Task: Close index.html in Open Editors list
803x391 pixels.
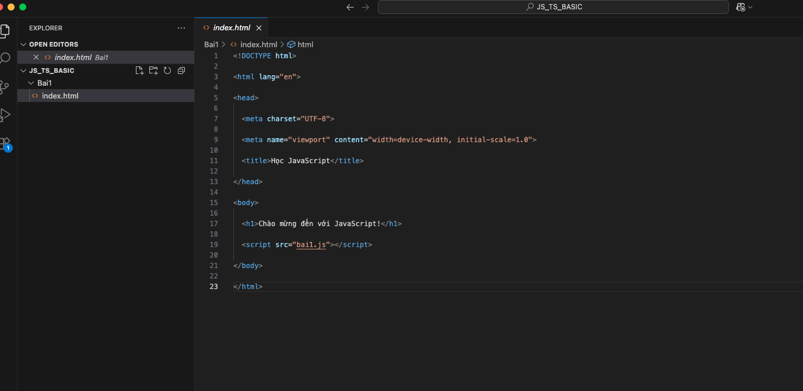Action: [36, 58]
